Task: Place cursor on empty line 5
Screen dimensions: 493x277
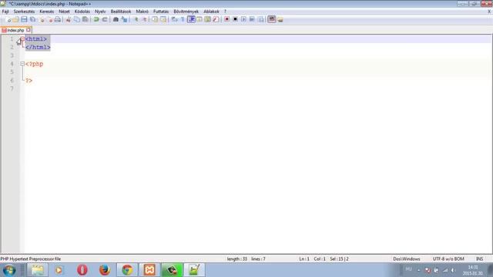Action: (x=259, y=72)
